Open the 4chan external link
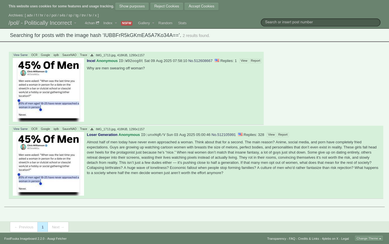Screen dimensions: 389x244 tap(92, 23)
